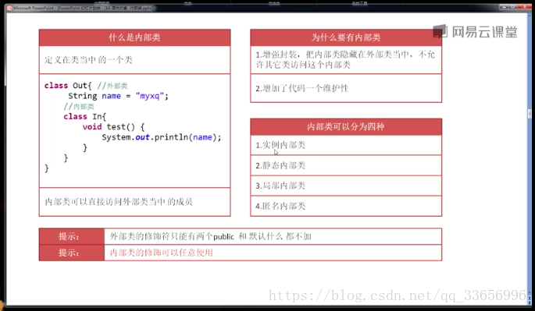
Task: Click the row 3.局部内部类
Action: tap(346, 186)
